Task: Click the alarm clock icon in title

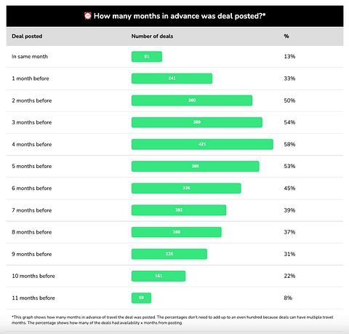Action: 88,16
